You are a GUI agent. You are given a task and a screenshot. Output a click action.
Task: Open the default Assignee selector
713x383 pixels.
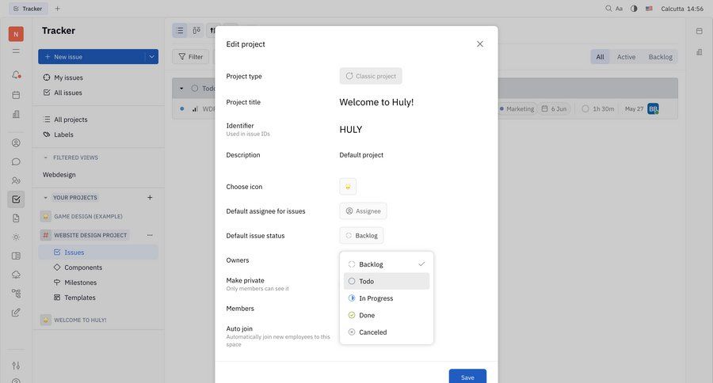(363, 211)
